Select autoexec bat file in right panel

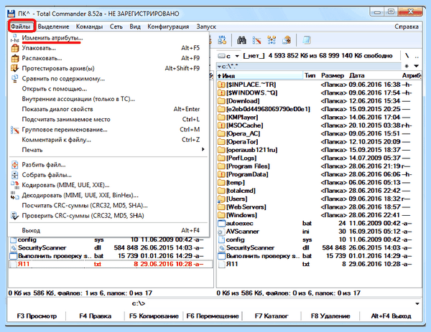coord(319,223)
